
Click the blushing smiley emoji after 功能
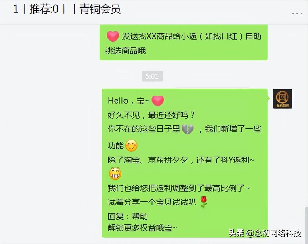click(131, 146)
